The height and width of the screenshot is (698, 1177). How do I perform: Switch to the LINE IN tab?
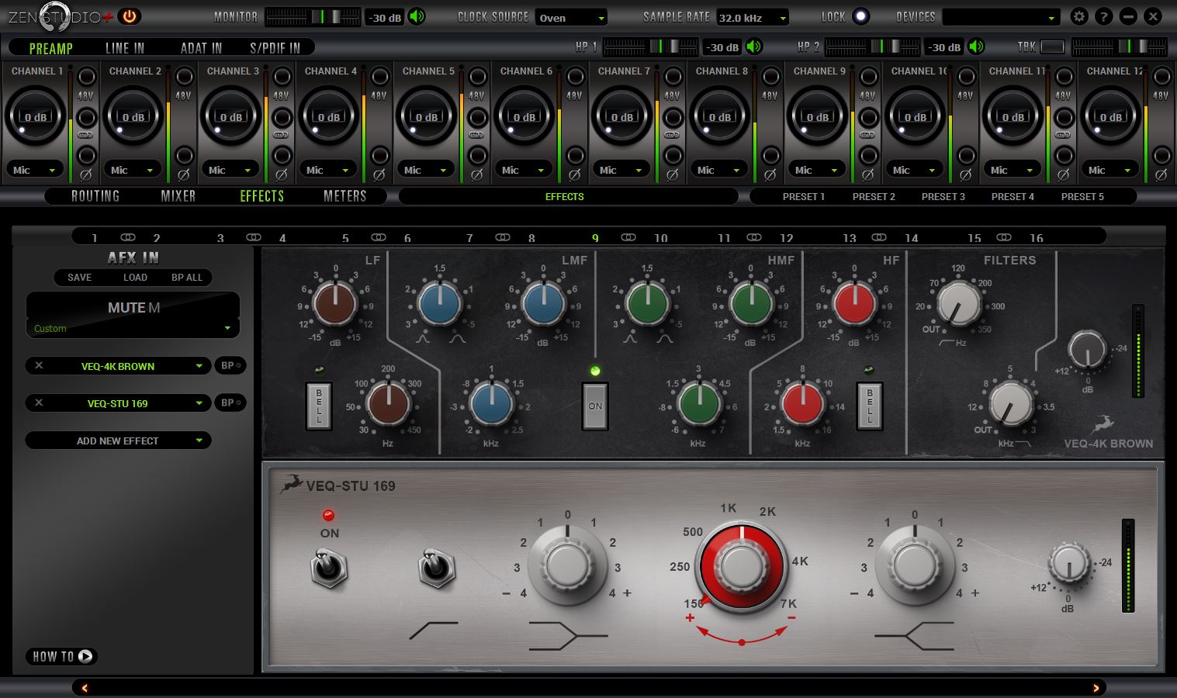pyautogui.click(x=125, y=48)
